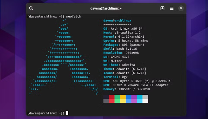This screenshot has height=119, width=208.
Task: Click the window title davem@archlinux:~
Action: [106, 9]
